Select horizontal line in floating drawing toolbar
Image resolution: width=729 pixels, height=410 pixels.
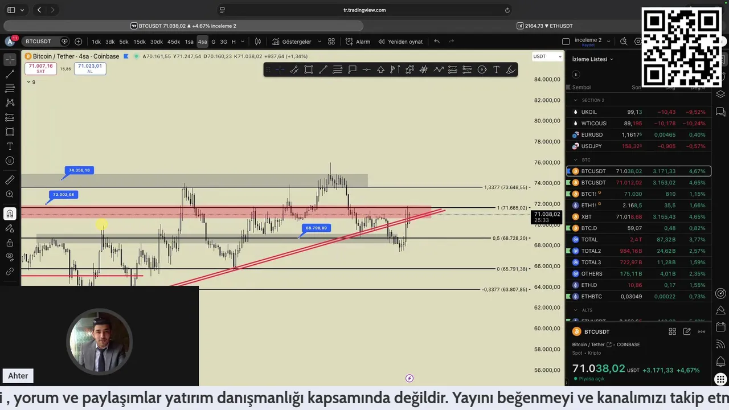pos(366,69)
